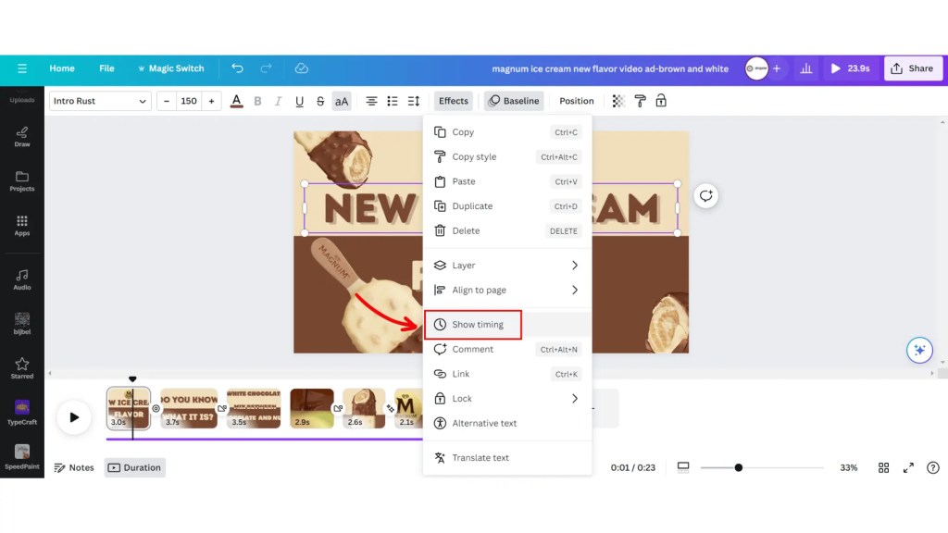Select Show timing from context menu
The image size is (948, 533).
click(x=478, y=325)
